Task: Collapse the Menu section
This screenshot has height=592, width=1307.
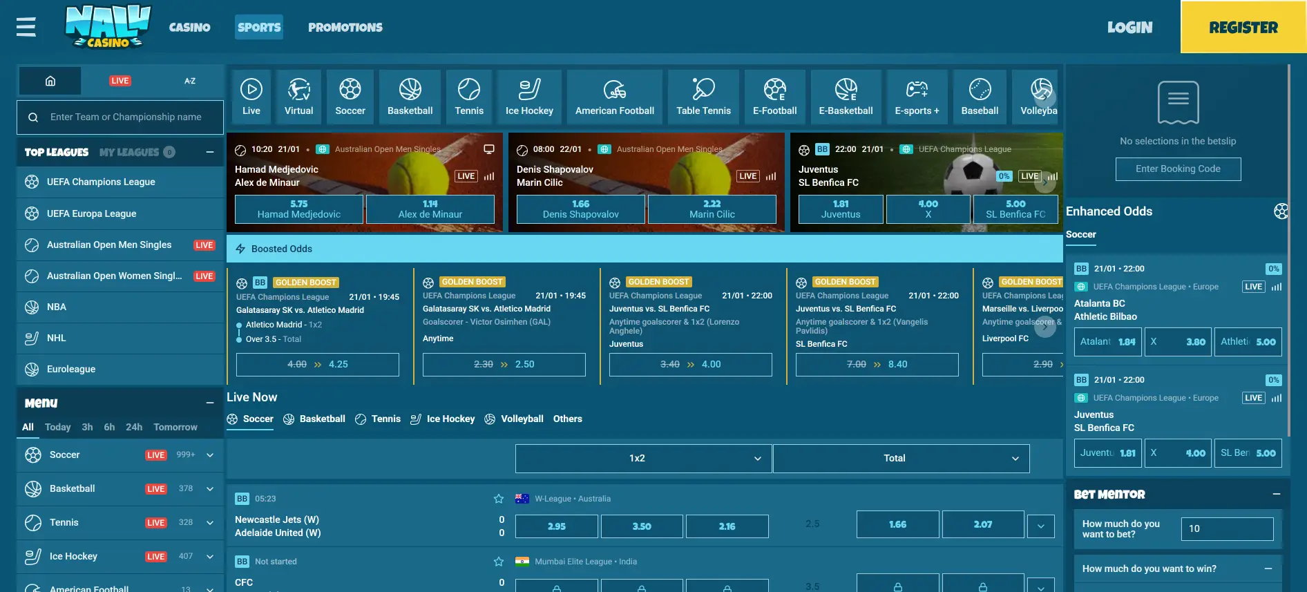Action: (210, 403)
